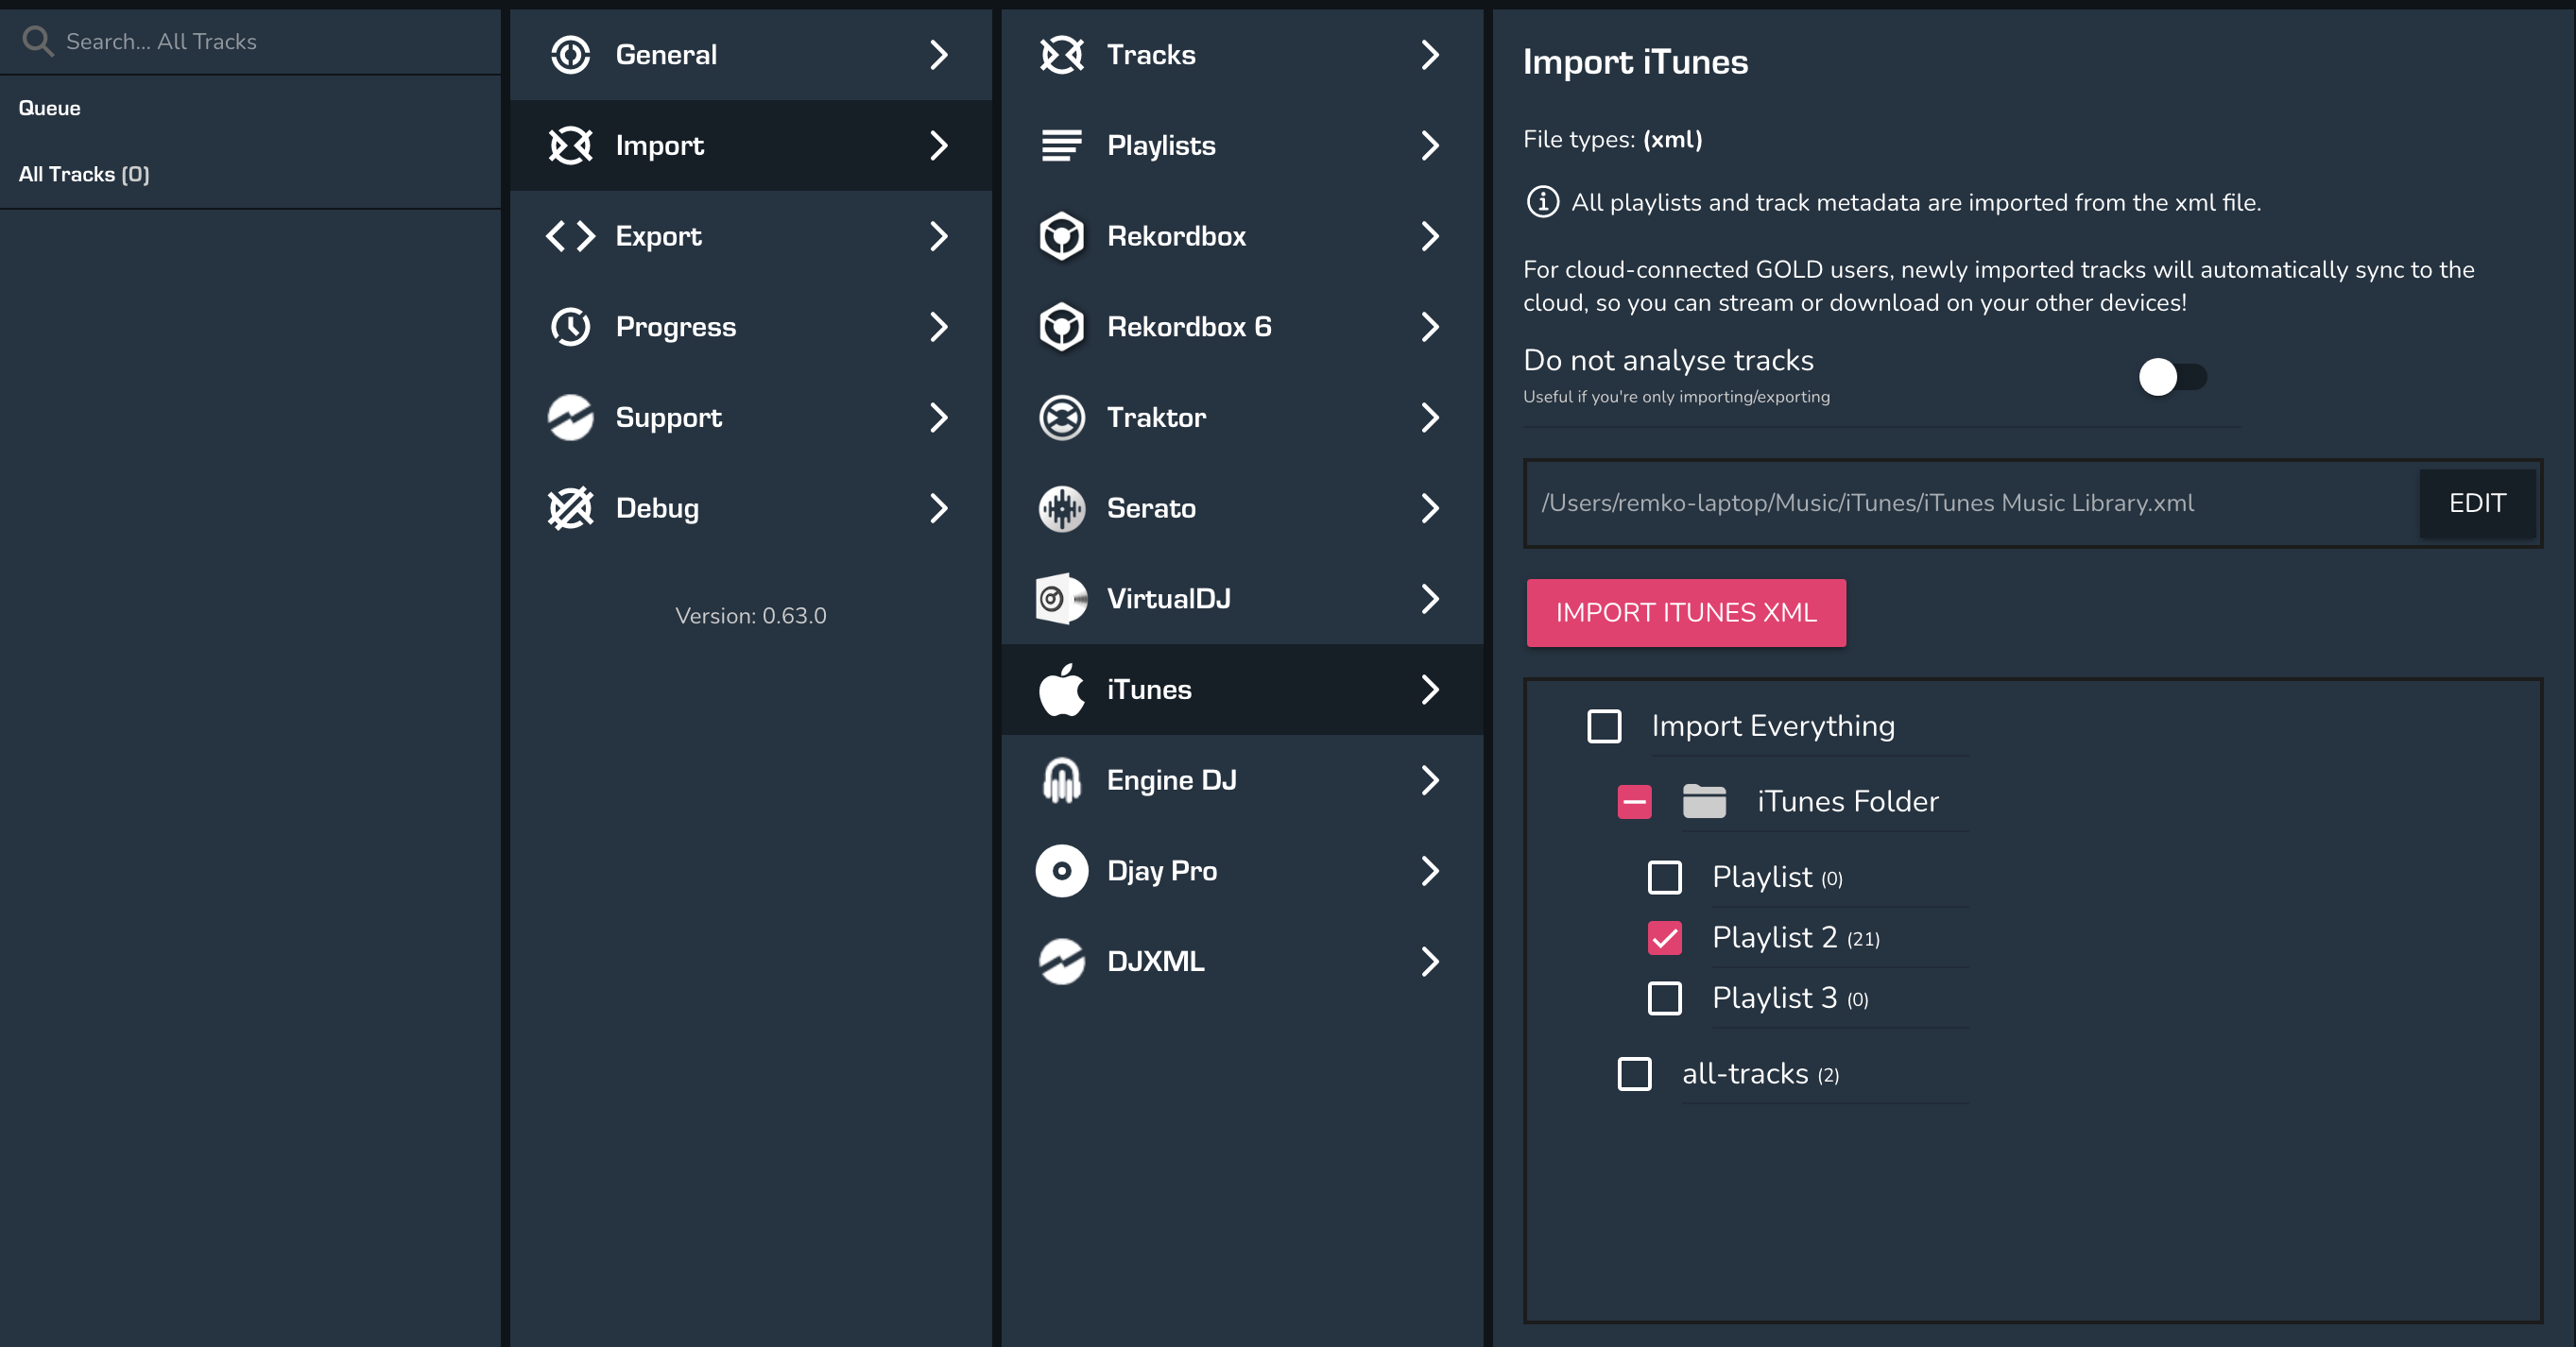Click the Djay Pro disc icon
Viewport: 2576px width, 1347px height.
(x=1062, y=871)
